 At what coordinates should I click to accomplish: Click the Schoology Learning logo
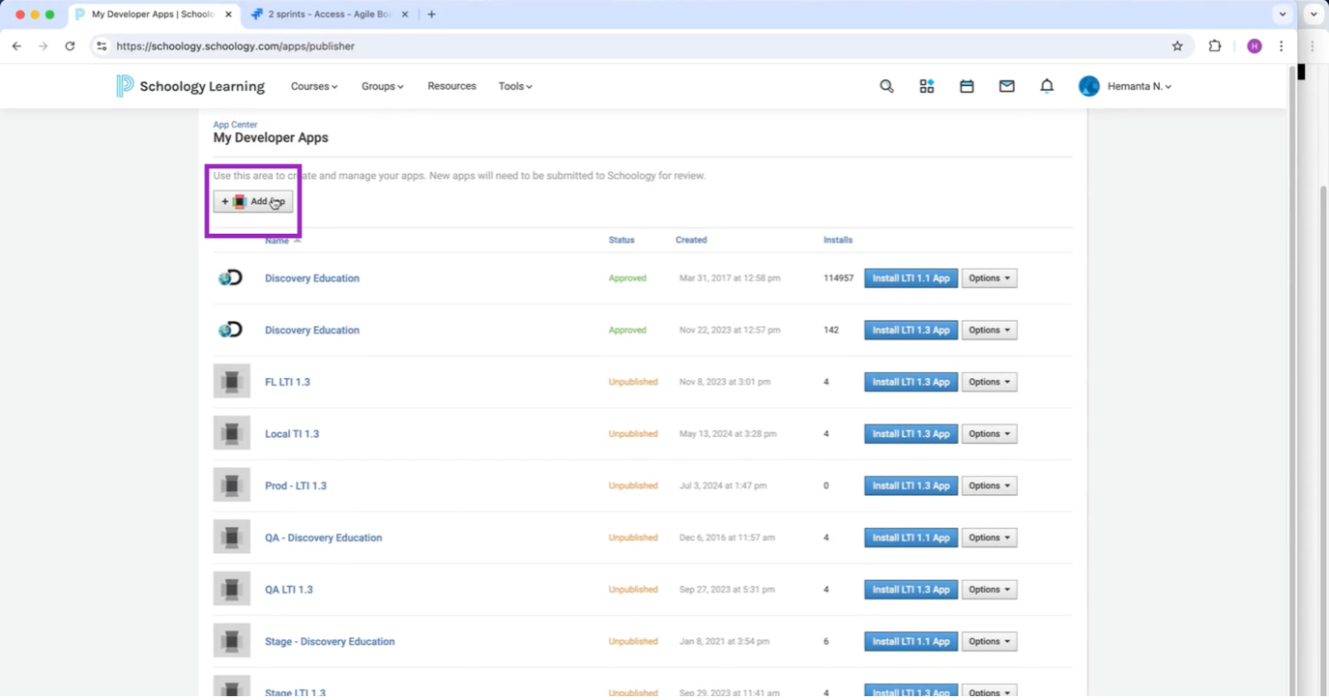click(x=189, y=86)
